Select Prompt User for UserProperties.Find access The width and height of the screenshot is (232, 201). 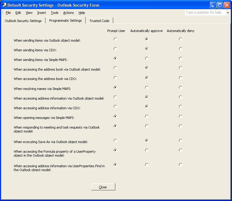[115, 165]
